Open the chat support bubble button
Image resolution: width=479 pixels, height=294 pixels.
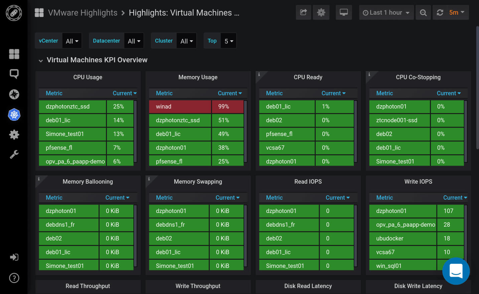456,271
